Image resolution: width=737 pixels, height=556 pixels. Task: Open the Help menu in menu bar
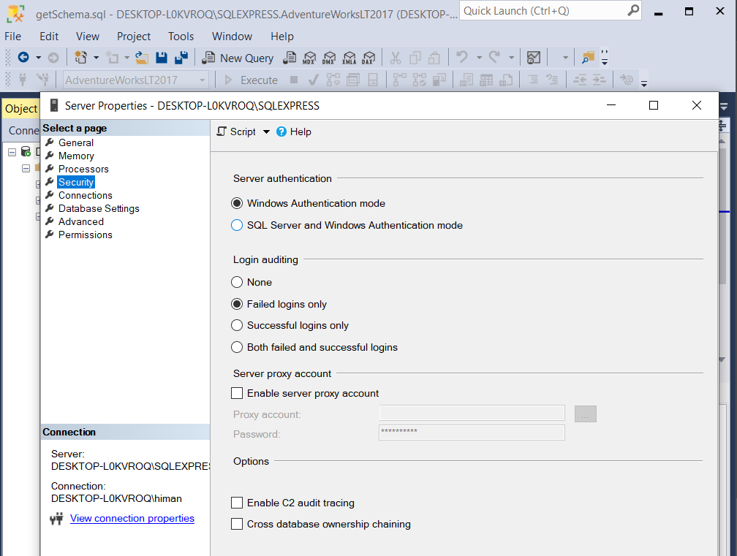point(282,36)
